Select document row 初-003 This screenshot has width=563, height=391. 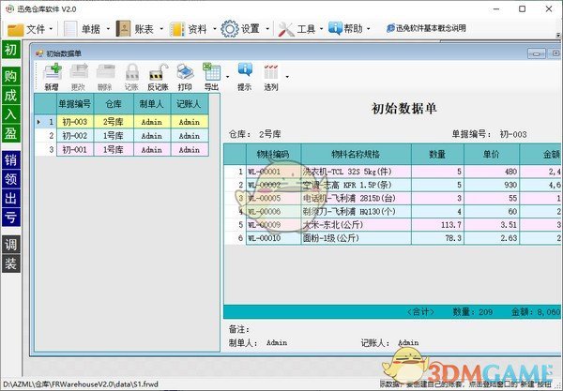(122, 122)
